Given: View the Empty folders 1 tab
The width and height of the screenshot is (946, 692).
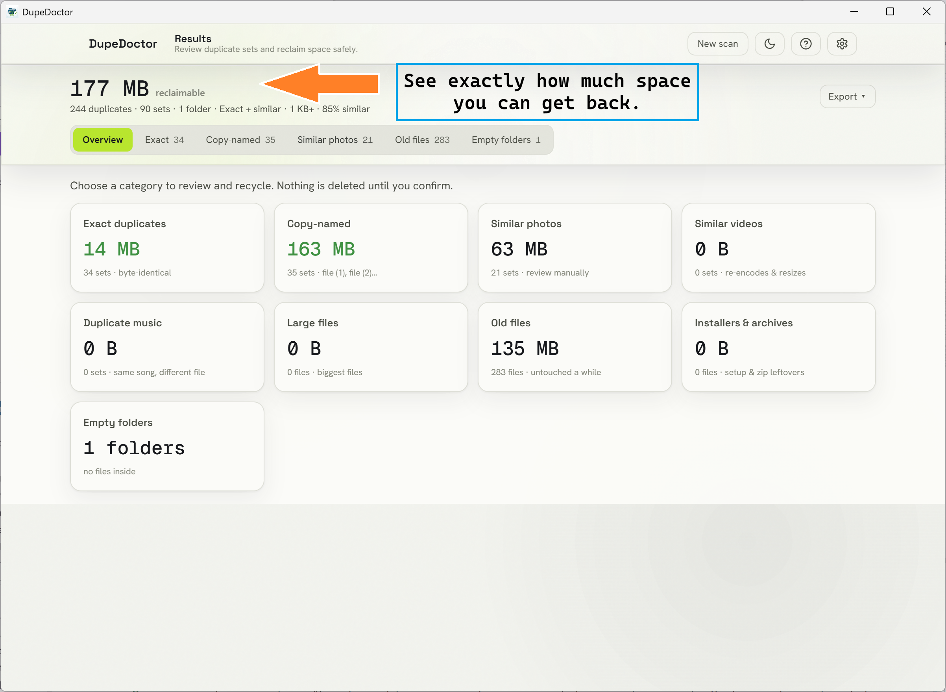Looking at the screenshot, I should pos(506,139).
